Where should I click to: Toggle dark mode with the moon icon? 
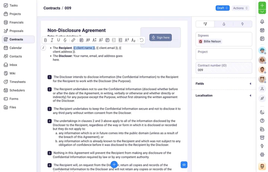click(x=262, y=112)
